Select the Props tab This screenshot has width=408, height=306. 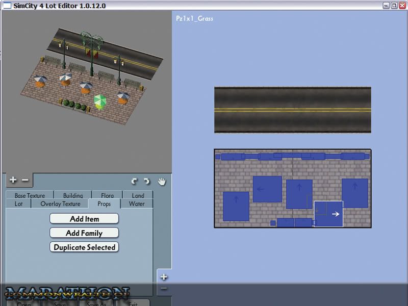tap(104, 203)
